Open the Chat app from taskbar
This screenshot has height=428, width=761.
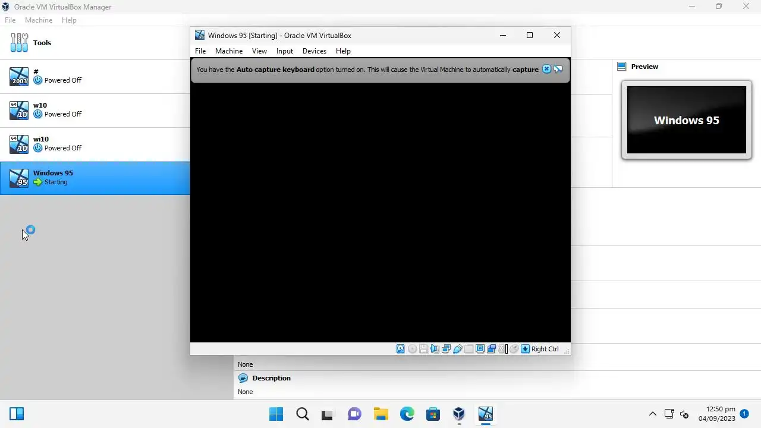click(x=354, y=414)
